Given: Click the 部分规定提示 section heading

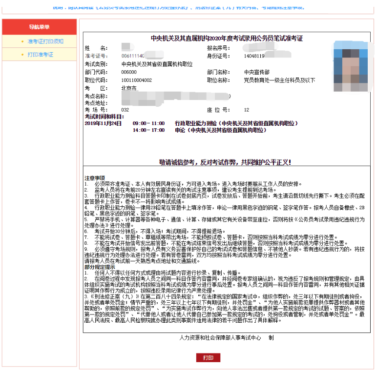Looking at the screenshot, I should click(100, 267).
